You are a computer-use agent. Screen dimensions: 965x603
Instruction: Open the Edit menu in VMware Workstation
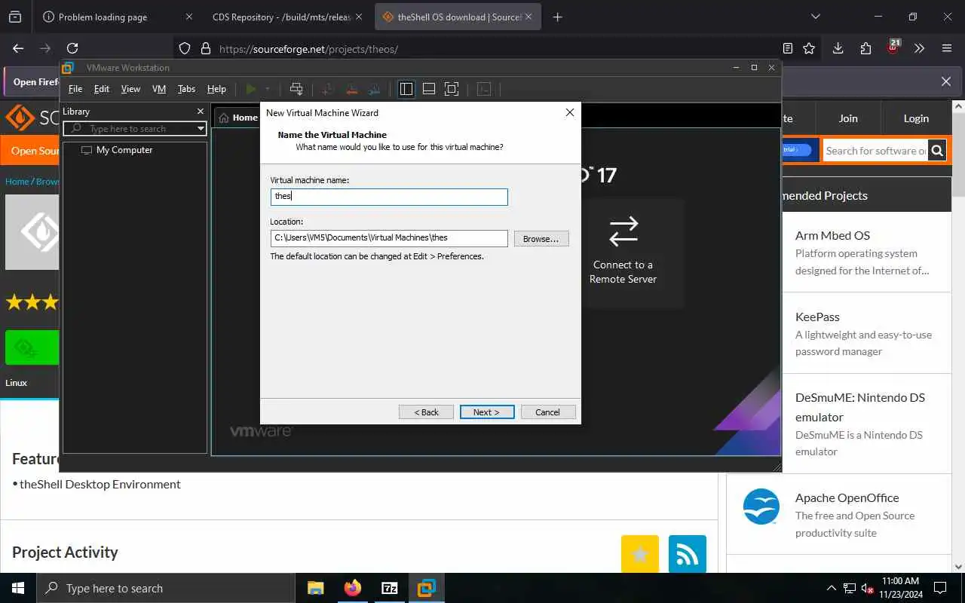point(102,89)
